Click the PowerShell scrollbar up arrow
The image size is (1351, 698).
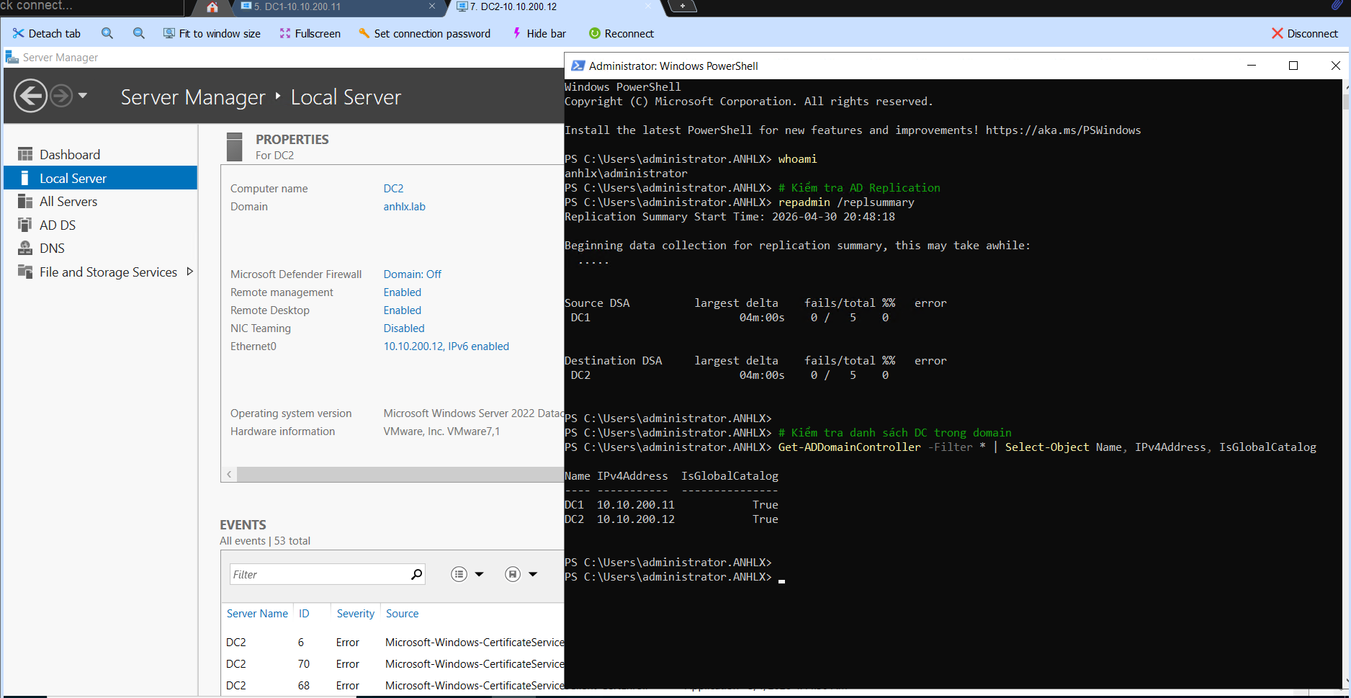[1346, 85]
